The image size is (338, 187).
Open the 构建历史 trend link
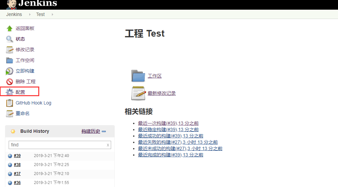coord(91,131)
